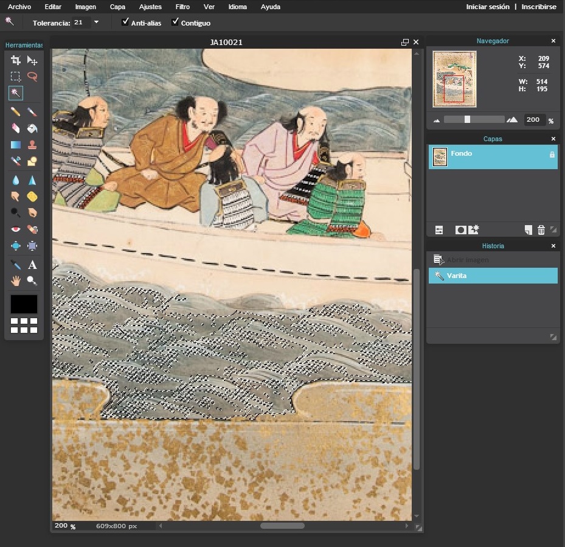Open the Idioma menu
The image size is (565, 547).
coord(237,7)
